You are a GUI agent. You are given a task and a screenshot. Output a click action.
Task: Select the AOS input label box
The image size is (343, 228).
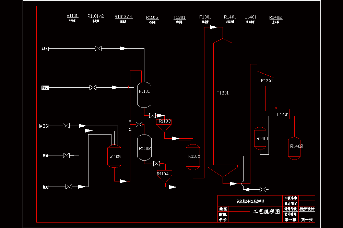[44, 126]
